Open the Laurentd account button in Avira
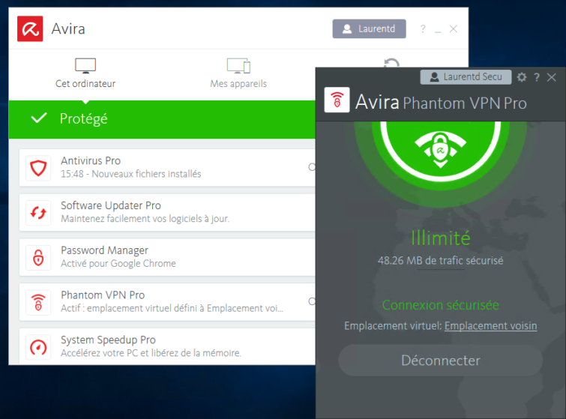566x419 pixels. pyautogui.click(x=369, y=28)
